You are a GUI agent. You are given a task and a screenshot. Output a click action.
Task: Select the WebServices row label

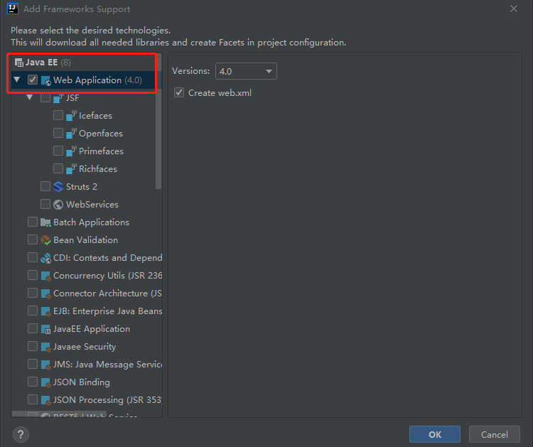coord(92,204)
